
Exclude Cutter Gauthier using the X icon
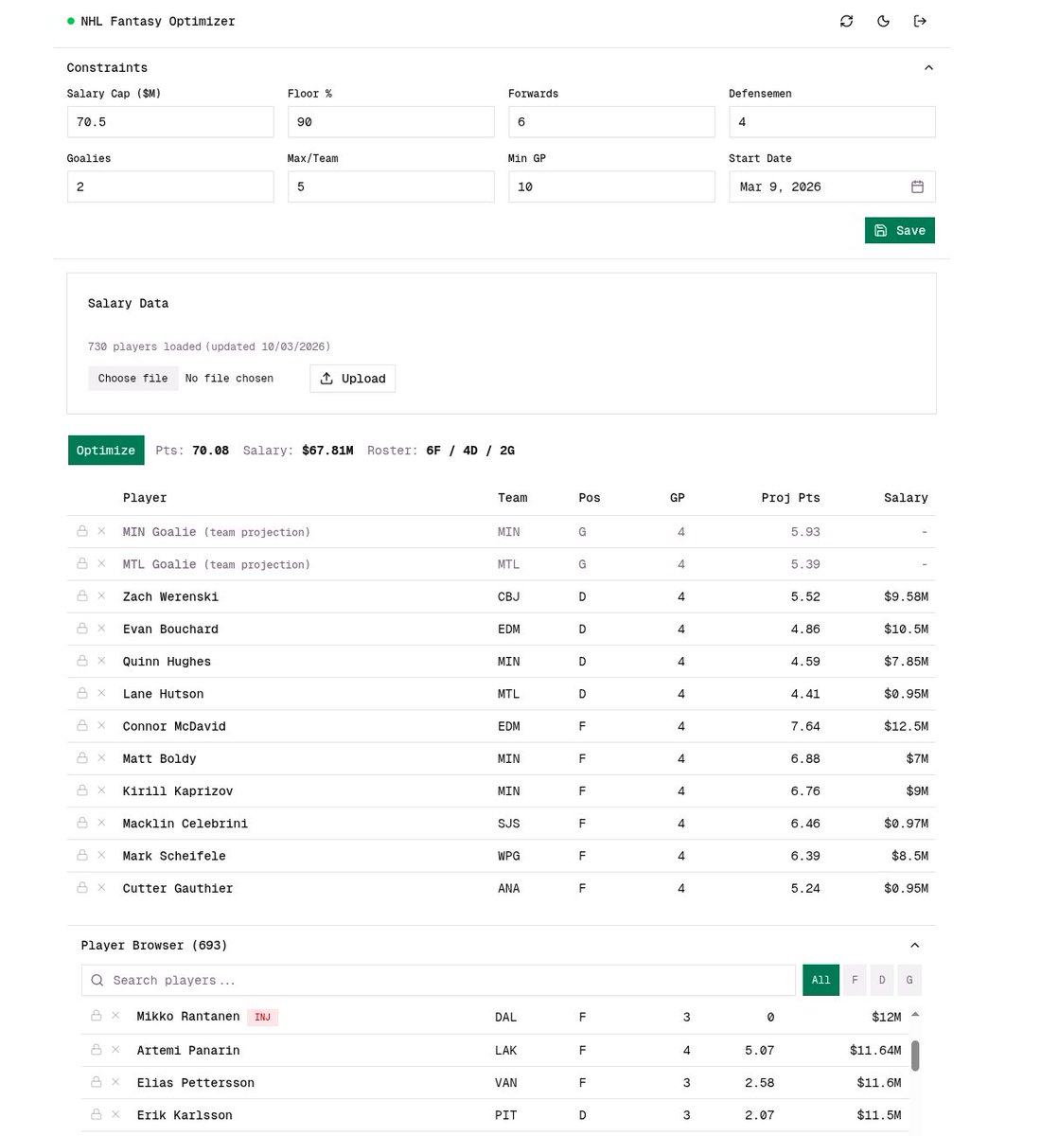click(x=101, y=887)
